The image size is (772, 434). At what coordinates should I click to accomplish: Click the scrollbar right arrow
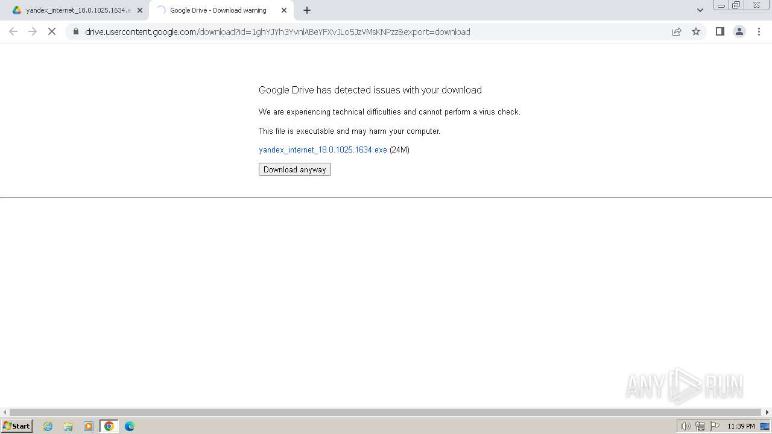click(x=767, y=412)
